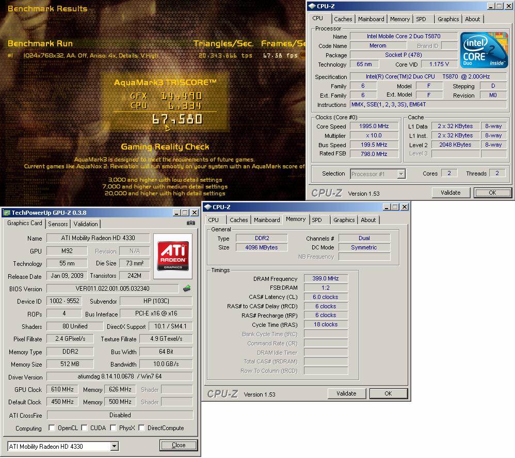
Task: Click the GFX score 14,490
Action: (x=181, y=96)
